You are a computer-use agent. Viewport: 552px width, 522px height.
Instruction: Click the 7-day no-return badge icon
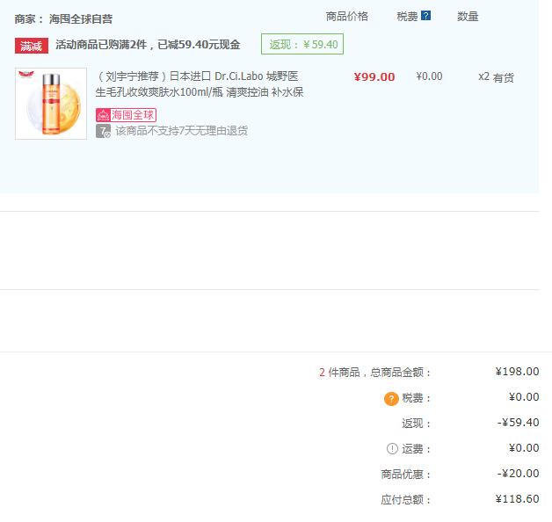point(103,131)
